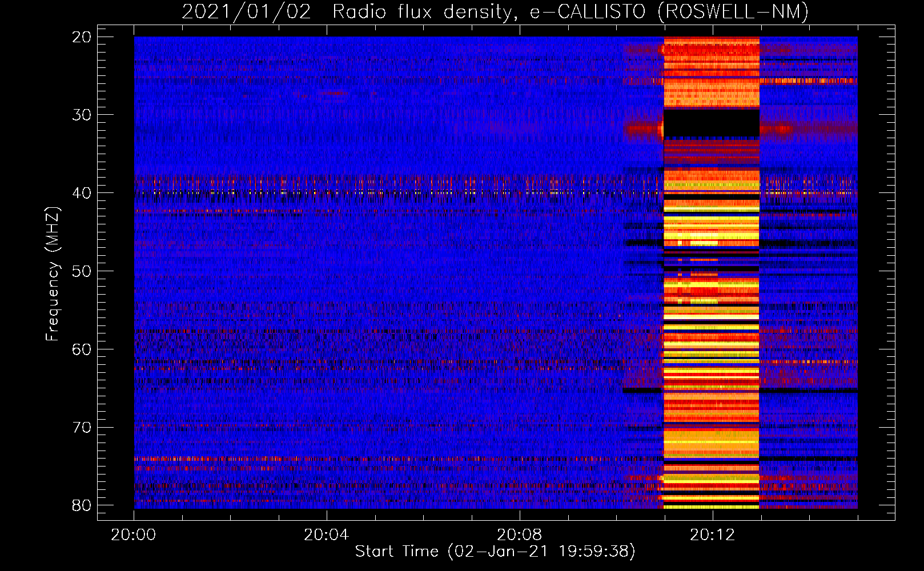Click the frequency axis label 20
This screenshot has height=571, width=924.
tap(82, 37)
